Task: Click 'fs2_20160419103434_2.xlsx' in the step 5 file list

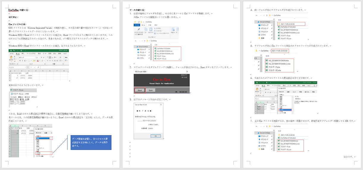Action: [x=279, y=64]
